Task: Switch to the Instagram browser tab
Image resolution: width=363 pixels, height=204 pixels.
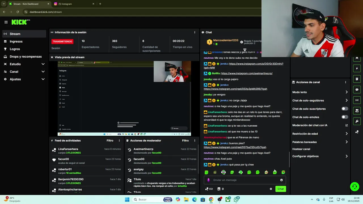Action: 74,4
